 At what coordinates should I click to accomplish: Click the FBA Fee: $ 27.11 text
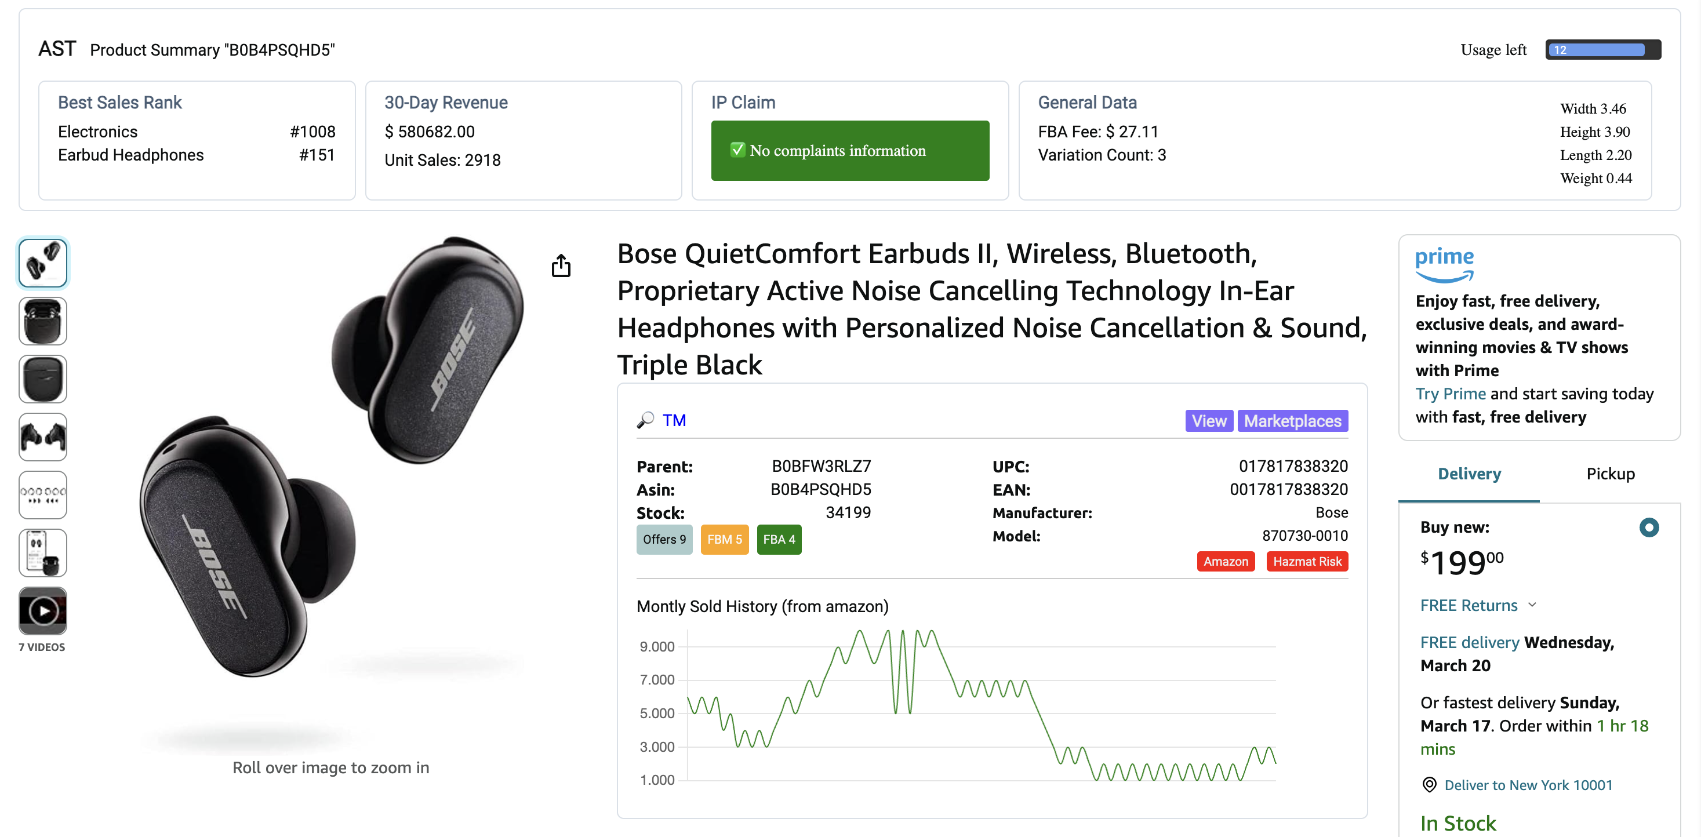pos(1098,132)
